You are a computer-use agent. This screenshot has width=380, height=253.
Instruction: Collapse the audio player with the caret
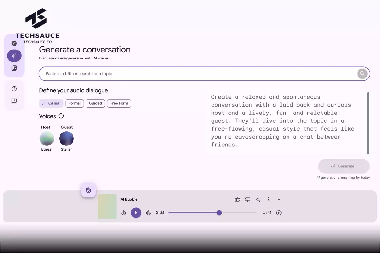[279, 199]
